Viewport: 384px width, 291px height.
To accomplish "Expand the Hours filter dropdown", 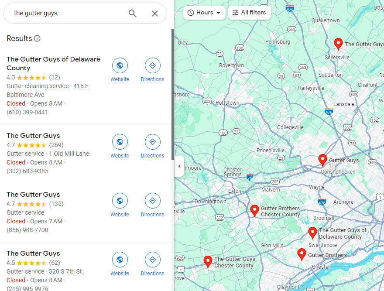I will point(204,13).
